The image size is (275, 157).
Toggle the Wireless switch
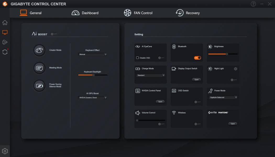point(197,124)
